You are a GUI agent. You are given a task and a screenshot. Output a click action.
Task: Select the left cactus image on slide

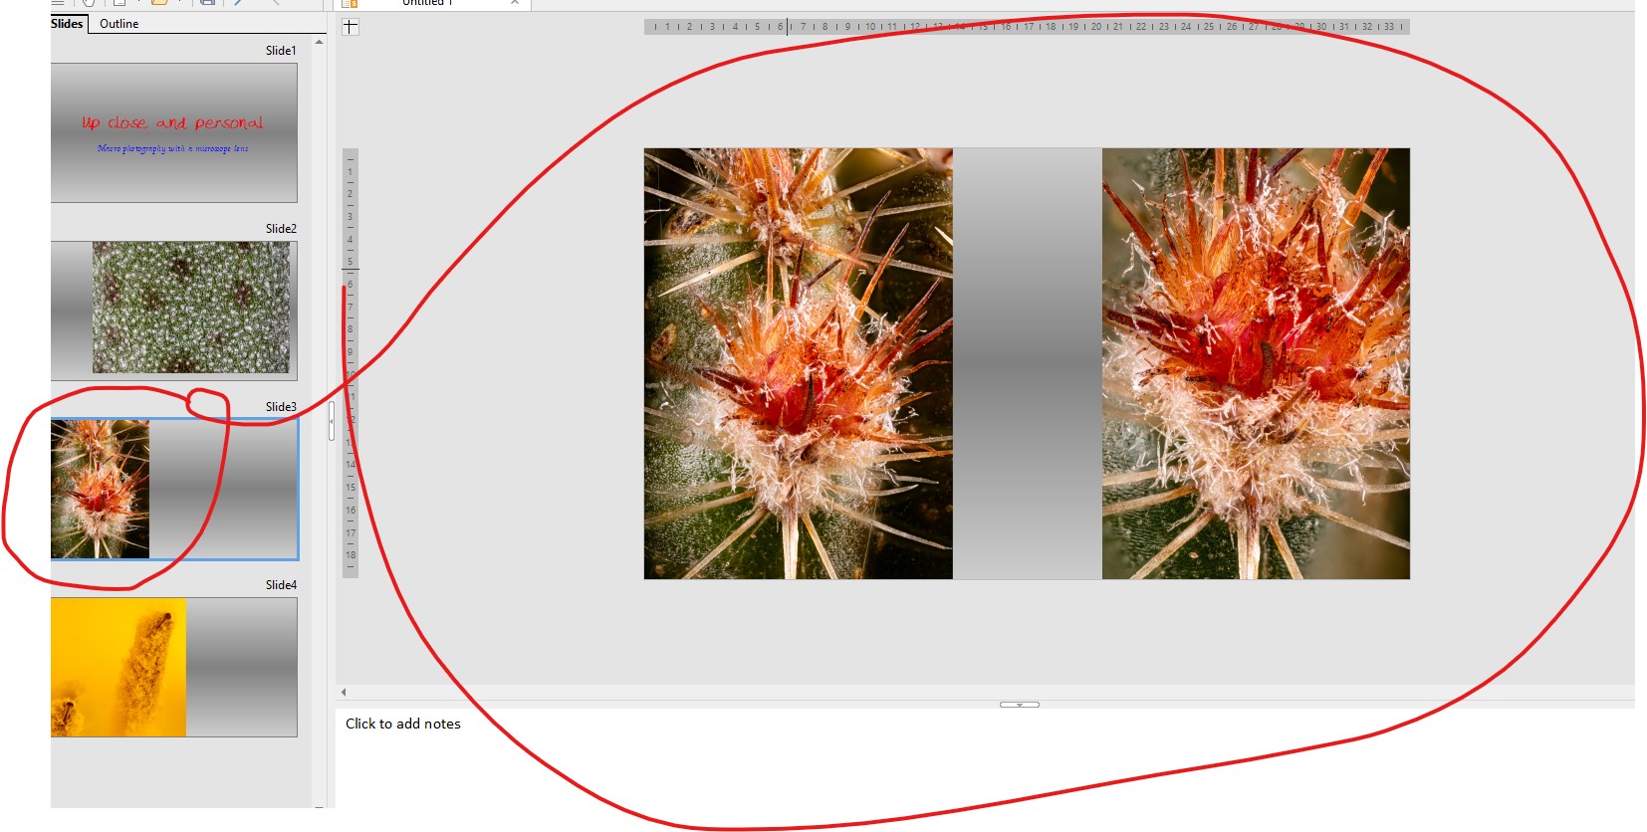(798, 363)
